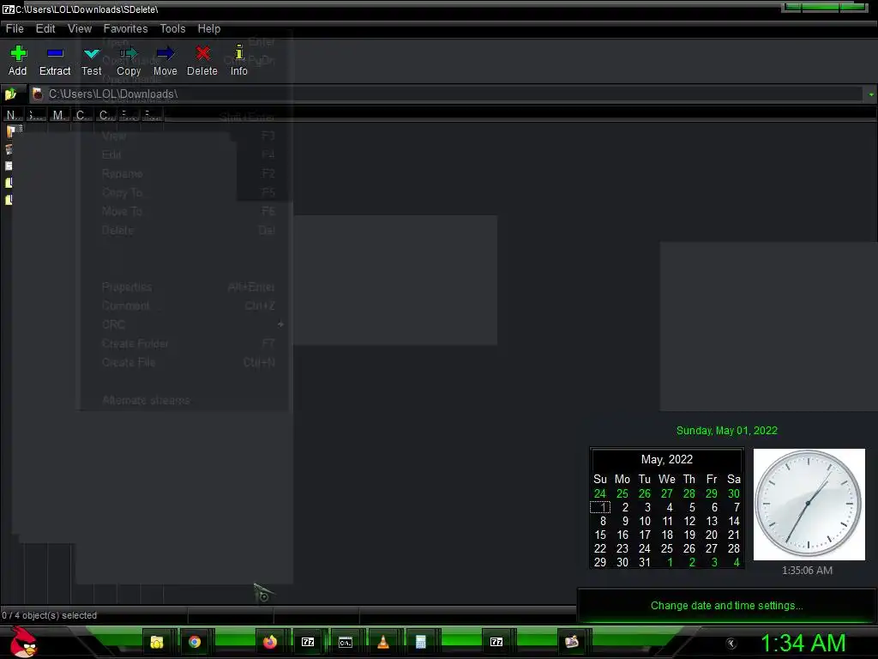Image resolution: width=878 pixels, height=659 pixels.
Task: Click the red X Delete icon
Action: (x=202, y=53)
